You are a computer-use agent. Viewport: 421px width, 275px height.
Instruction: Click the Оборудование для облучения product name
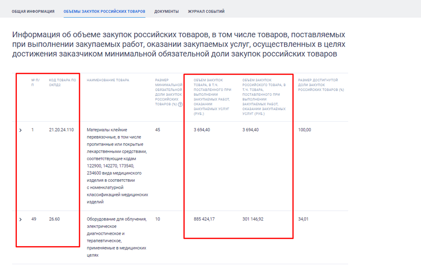(116, 237)
